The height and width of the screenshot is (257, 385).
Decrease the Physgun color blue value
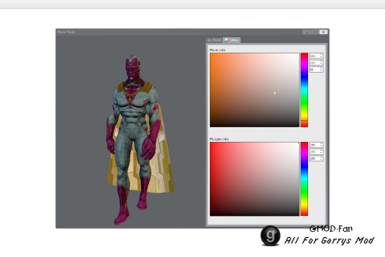pyautogui.click(x=321, y=160)
